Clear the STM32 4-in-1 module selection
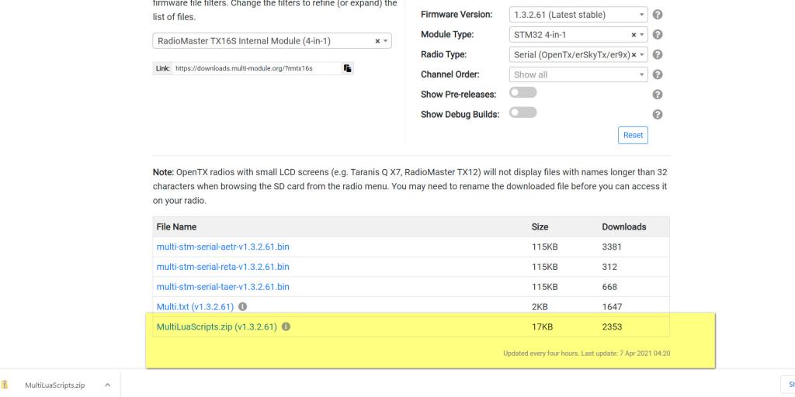This screenshot has width=795, height=397. pos(634,35)
